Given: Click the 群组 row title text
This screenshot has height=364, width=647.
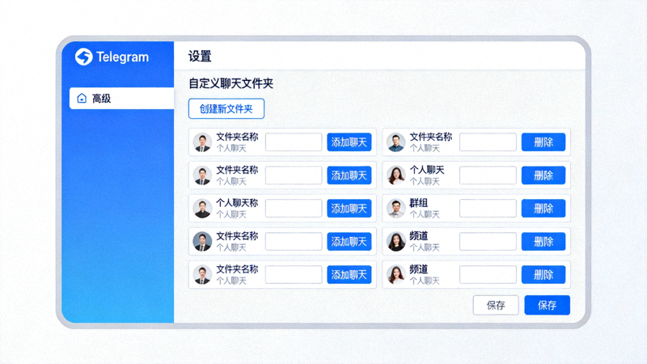Looking at the screenshot, I should pyautogui.click(x=418, y=203).
